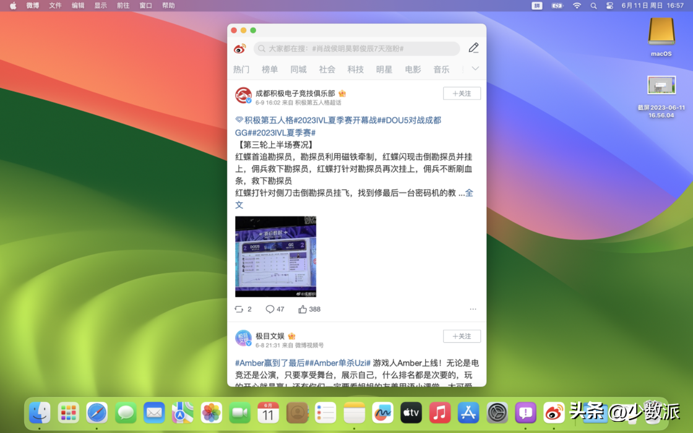Switch to the 音乐 tab

[x=441, y=69]
